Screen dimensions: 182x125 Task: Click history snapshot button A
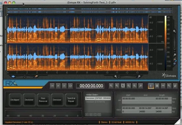point(87,115)
